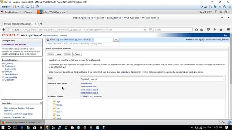
Task: Click the VMware pause button
Action: point(14,7)
